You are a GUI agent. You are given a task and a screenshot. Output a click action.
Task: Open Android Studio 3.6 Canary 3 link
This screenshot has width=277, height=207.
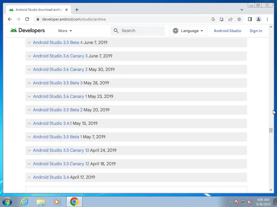(x=60, y=56)
